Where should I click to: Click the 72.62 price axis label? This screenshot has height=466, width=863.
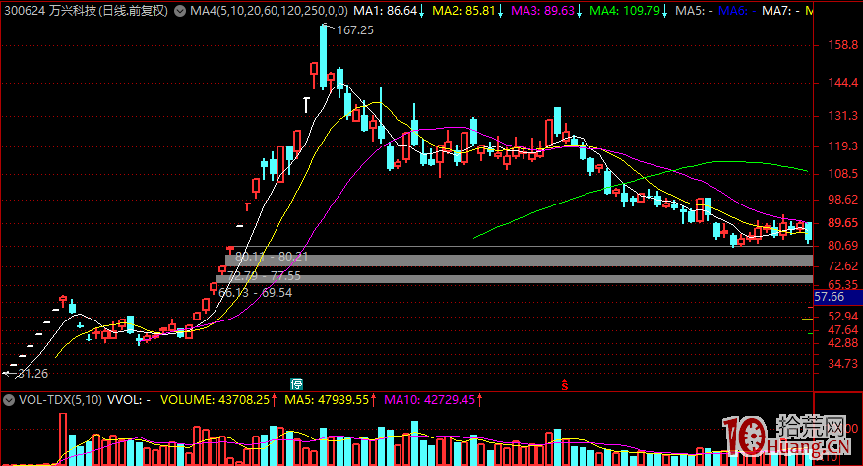(x=842, y=266)
